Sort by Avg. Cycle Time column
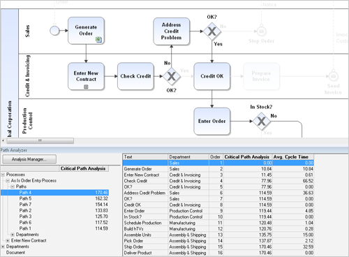The image size is (349, 257). (x=293, y=157)
